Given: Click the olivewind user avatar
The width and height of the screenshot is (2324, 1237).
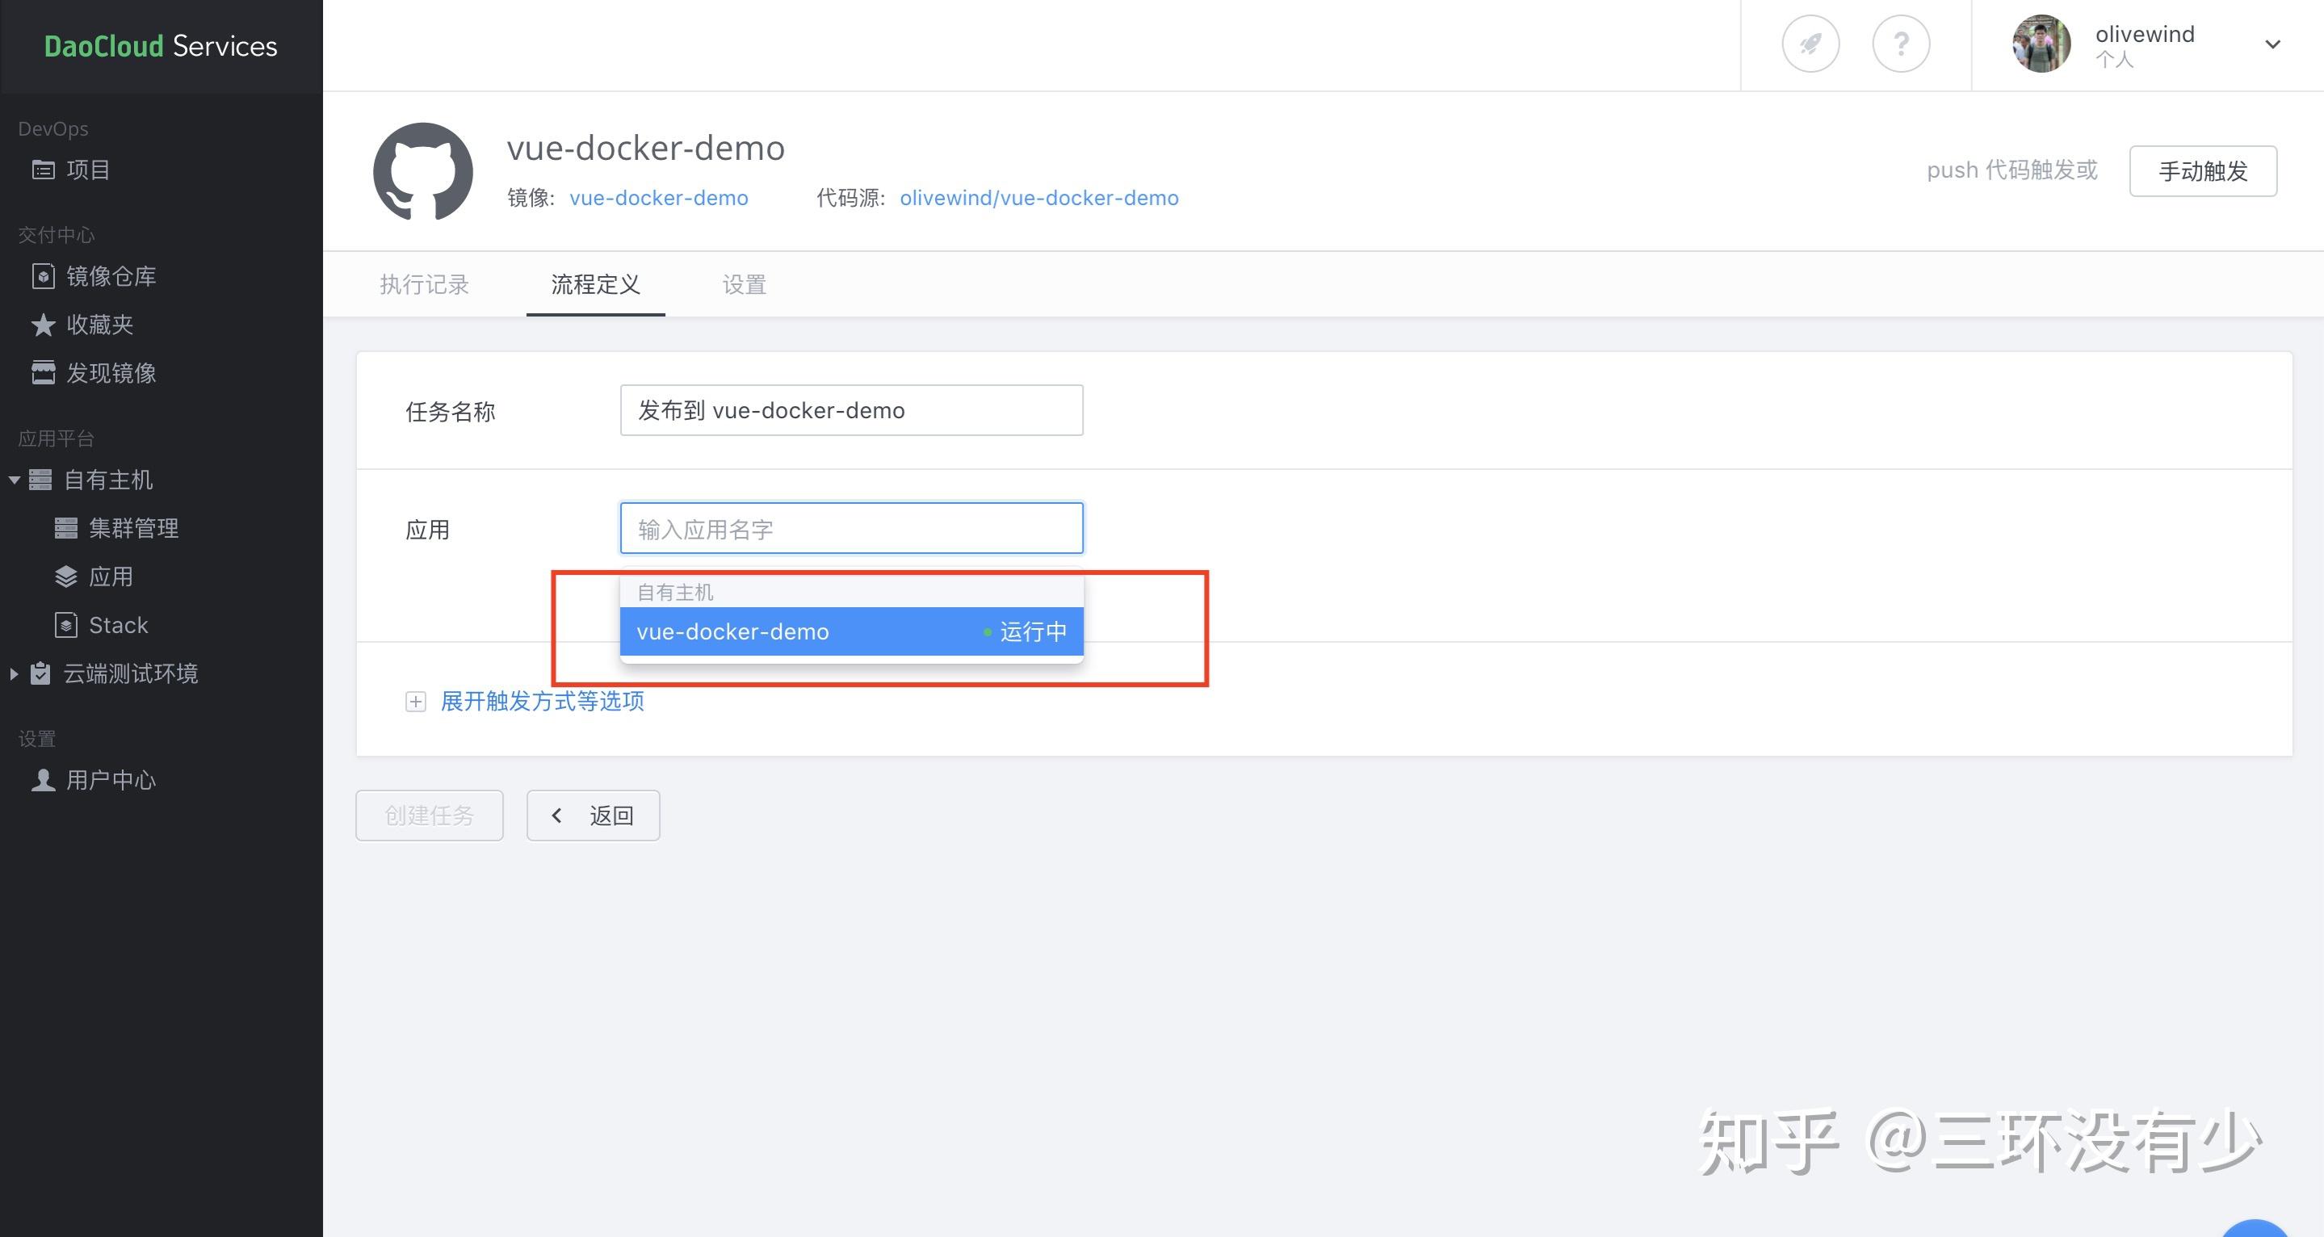Looking at the screenshot, I should pos(2041,44).
